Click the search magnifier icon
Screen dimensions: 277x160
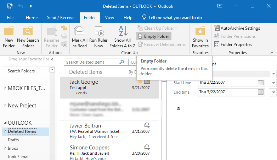[x=122, y=62]
